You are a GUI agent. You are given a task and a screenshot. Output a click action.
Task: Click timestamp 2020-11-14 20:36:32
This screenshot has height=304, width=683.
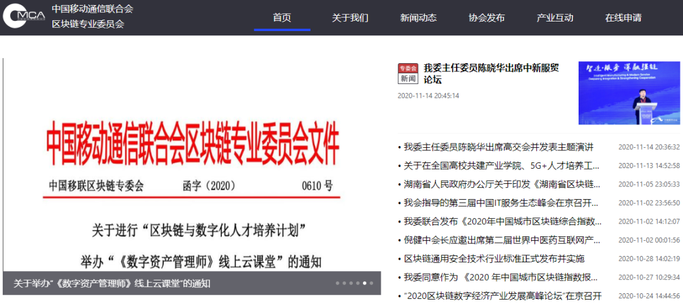point(649,147)
